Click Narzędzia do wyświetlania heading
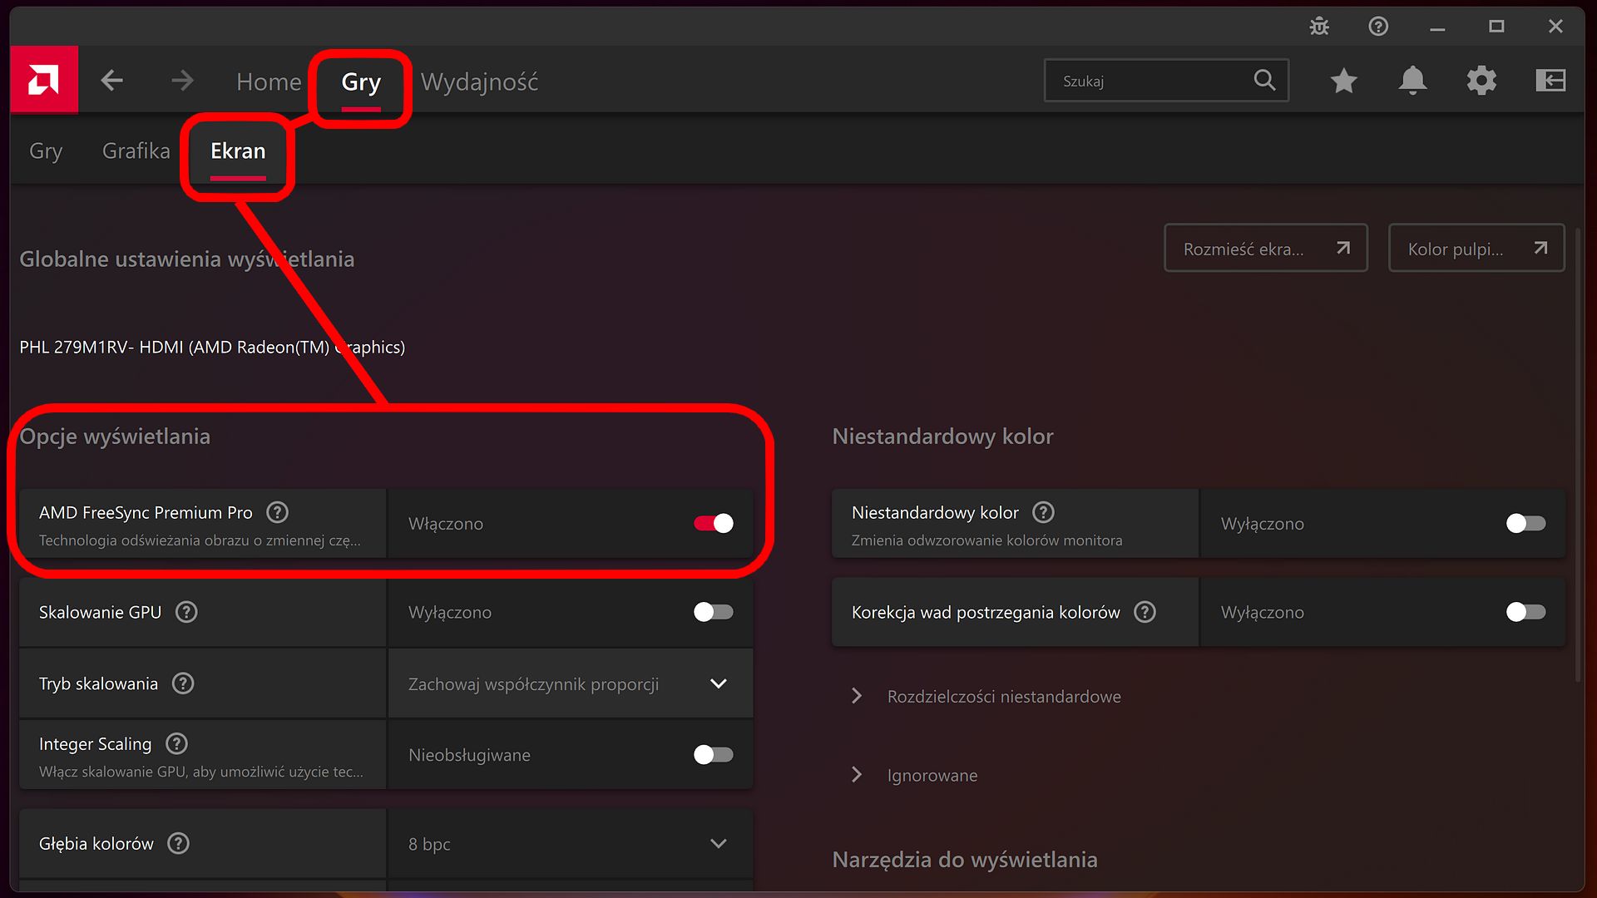The image size is (1597, 898). (965, 860)
